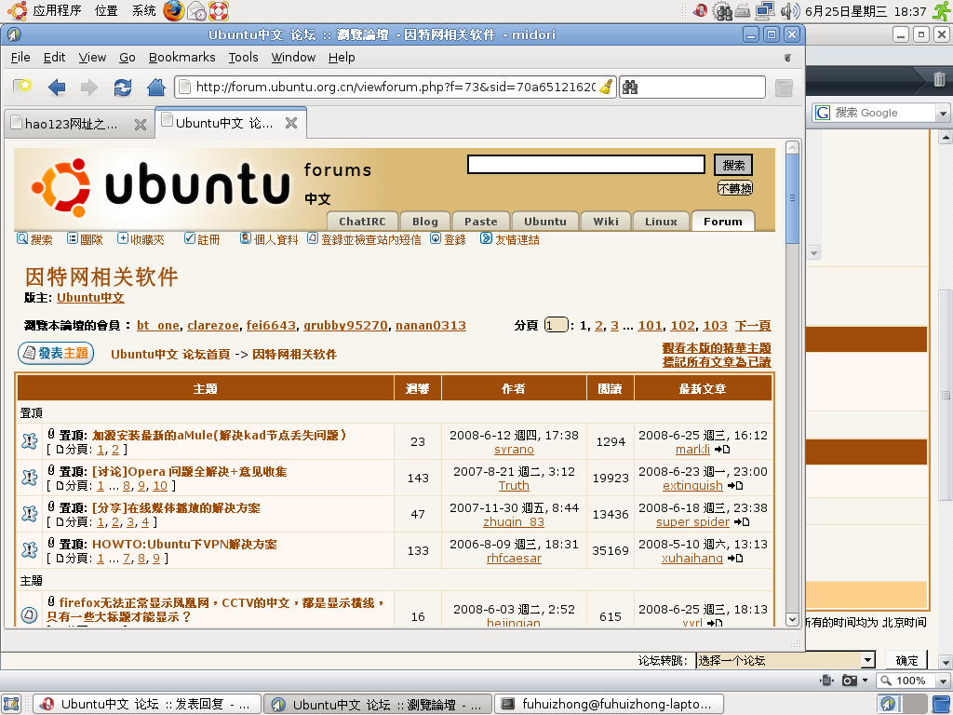The image size is (953, 715).
Task: Click the scrollbar down arrow in Midori
Action: click(x=792, y=619)
